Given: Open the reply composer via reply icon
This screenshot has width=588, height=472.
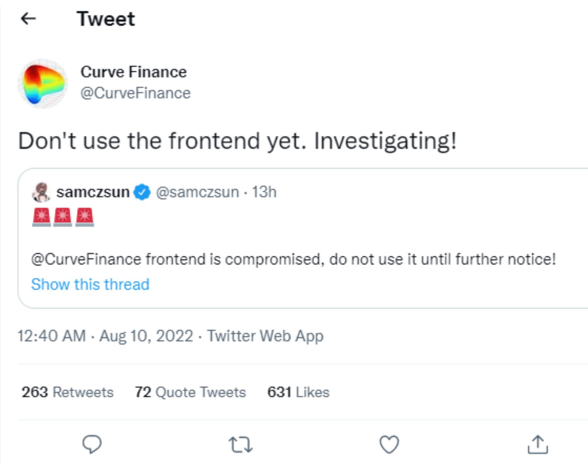Looking at the screenshot, I should pos(92,446).
